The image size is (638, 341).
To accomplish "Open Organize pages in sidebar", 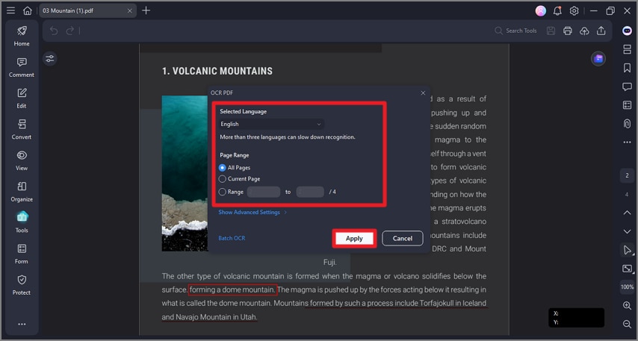I will (x=22, y=192).
